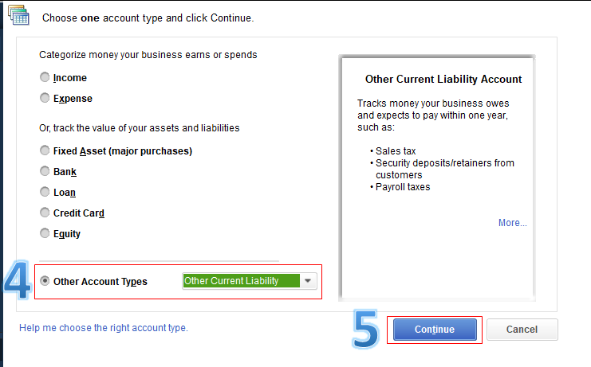Click the Other Current Liability Account heading
591x367 pixels.
[443, 80]
